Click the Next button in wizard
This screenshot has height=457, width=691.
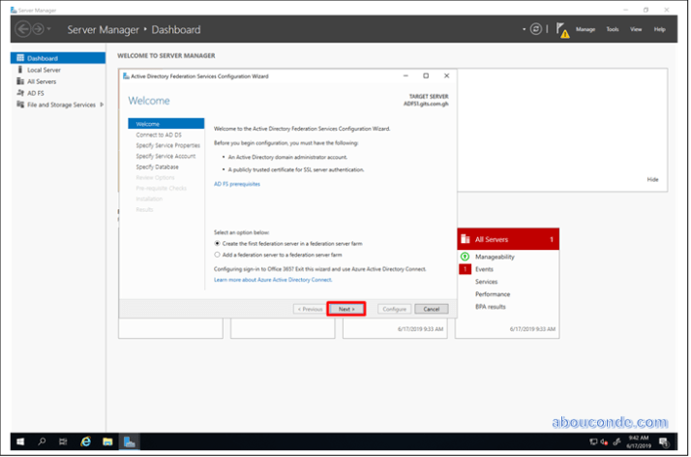(x=345, y=309)
